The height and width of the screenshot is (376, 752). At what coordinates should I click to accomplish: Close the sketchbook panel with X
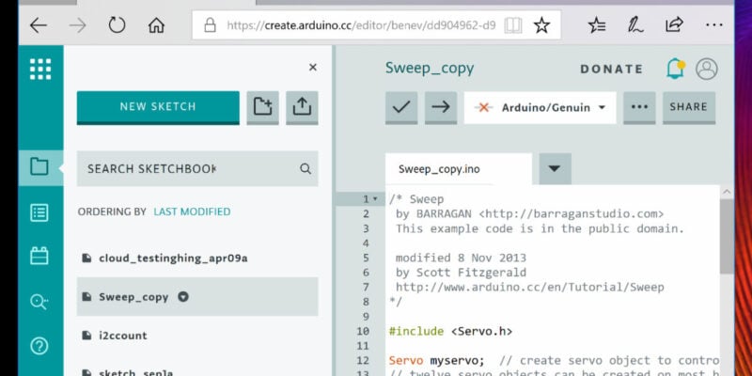point(313,68)
